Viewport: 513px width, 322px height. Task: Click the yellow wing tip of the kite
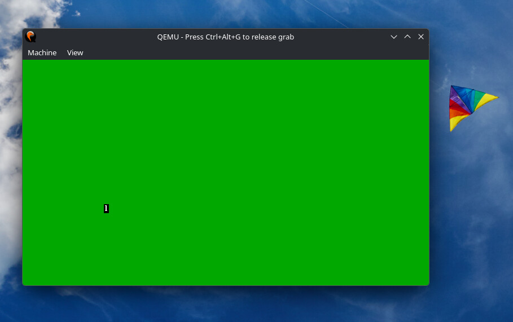[x=486, y=100]
